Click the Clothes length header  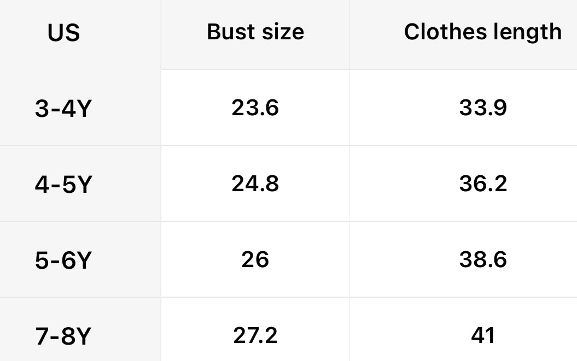482,32
